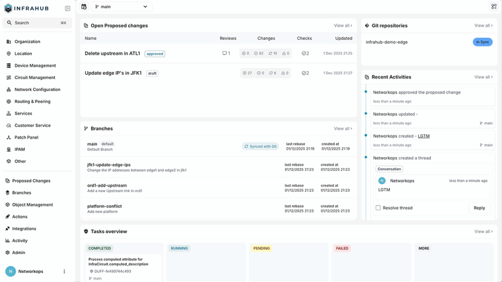Check the Resolve thread checkbox
Screen dimensions: 502x282
click(x=377, y=208)
